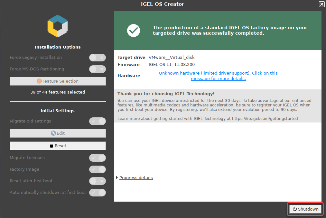Click the Shutdown button
This screenshot has height=218, width=326.
click(x=305, y=209)
